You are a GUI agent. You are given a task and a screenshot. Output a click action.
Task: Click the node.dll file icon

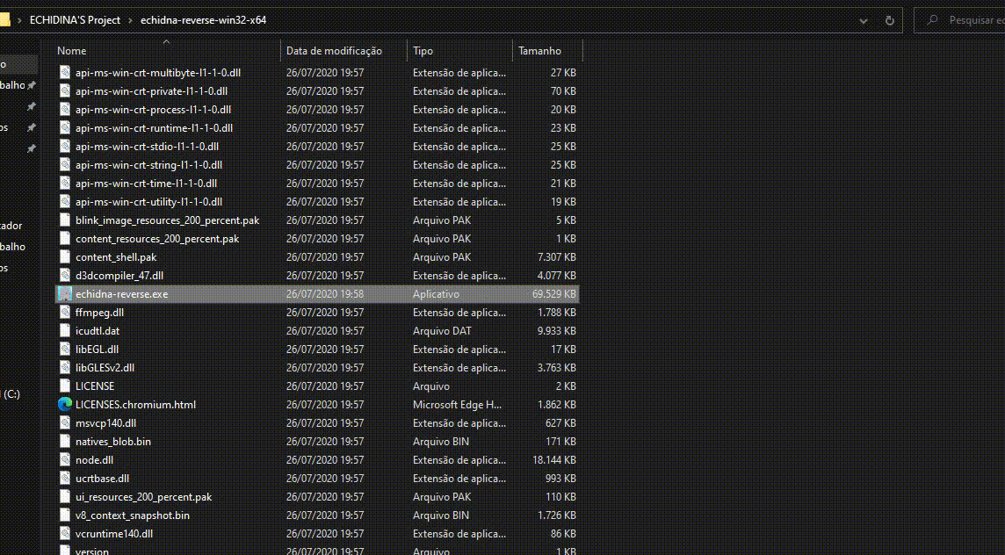click(x=64, y=460)
